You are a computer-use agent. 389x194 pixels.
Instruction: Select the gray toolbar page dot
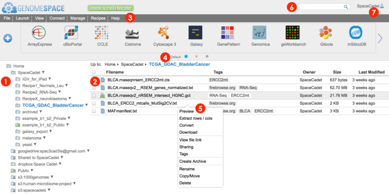[x=207, y=57]
